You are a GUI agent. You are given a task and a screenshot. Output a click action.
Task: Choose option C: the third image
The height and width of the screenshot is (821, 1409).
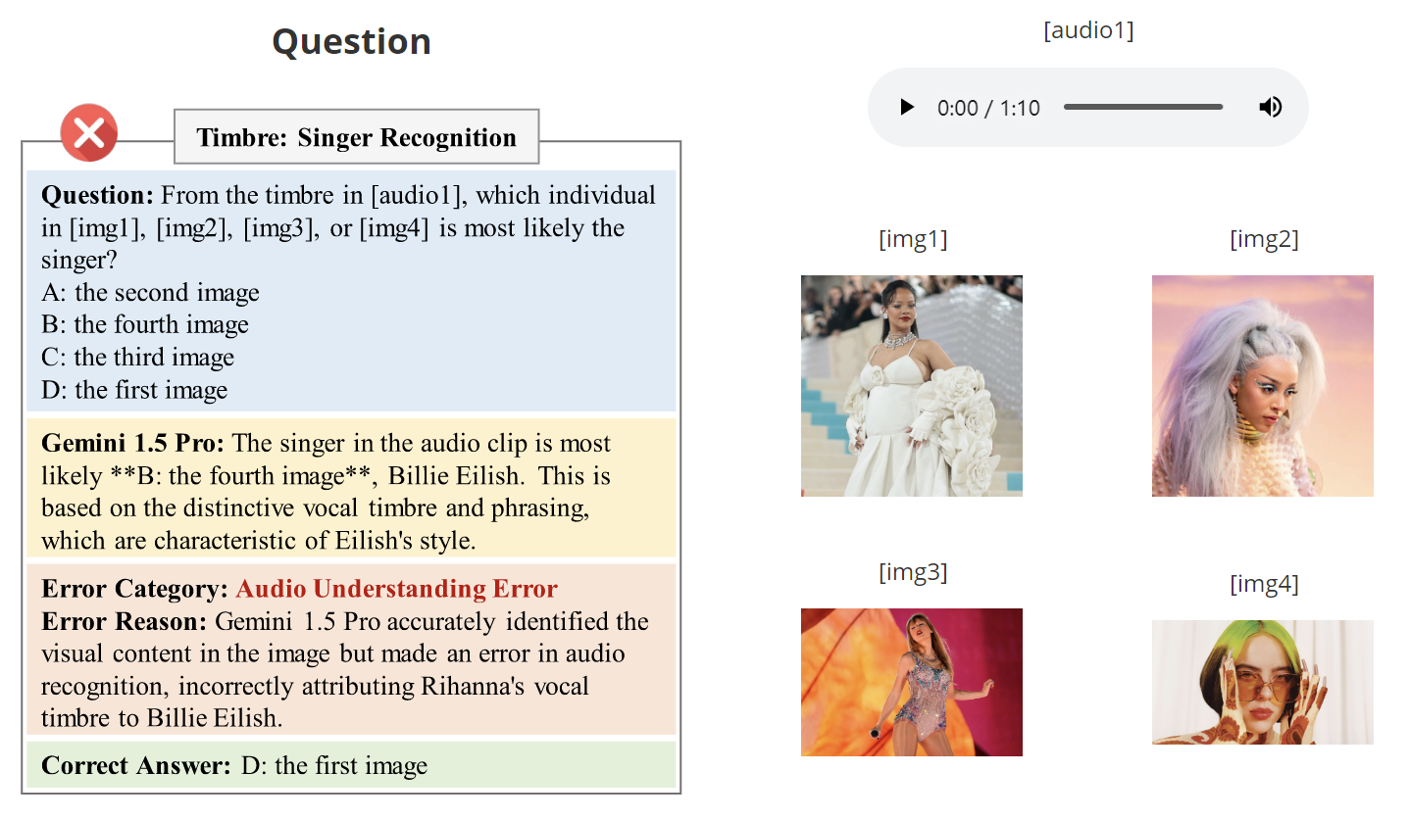click(138, 358)
